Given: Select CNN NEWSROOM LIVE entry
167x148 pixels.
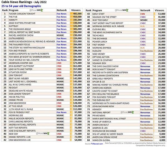Looking at the screenshot, I should pos(19,140).
